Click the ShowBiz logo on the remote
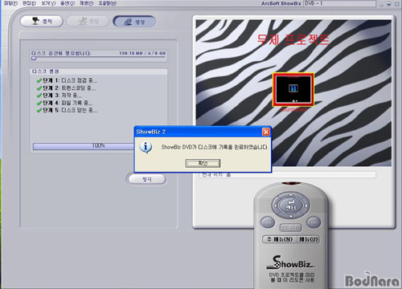This screenshot has height=289, width=402. pyautogui.click(x=291, y=263)
